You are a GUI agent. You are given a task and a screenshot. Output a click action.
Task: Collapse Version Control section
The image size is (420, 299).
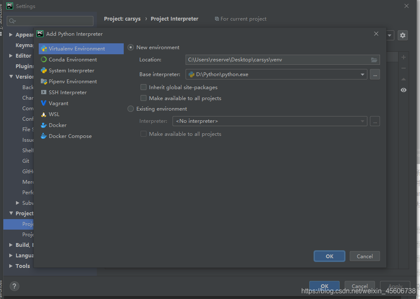coord(11,77)
